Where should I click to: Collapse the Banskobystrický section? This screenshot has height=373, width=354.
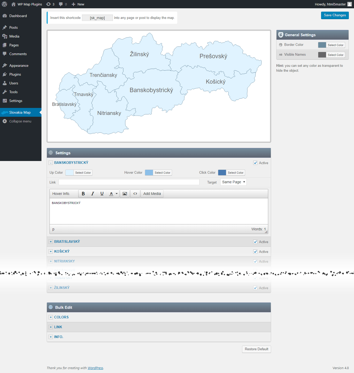51,163
